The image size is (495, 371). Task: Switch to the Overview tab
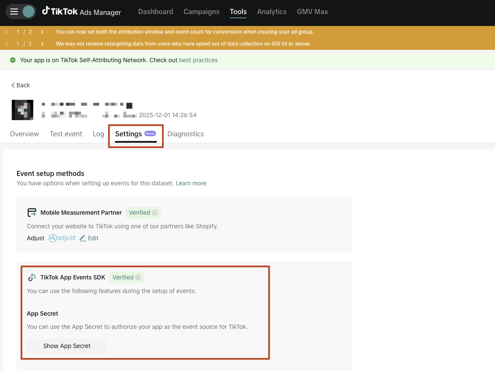tap(24, 134)
